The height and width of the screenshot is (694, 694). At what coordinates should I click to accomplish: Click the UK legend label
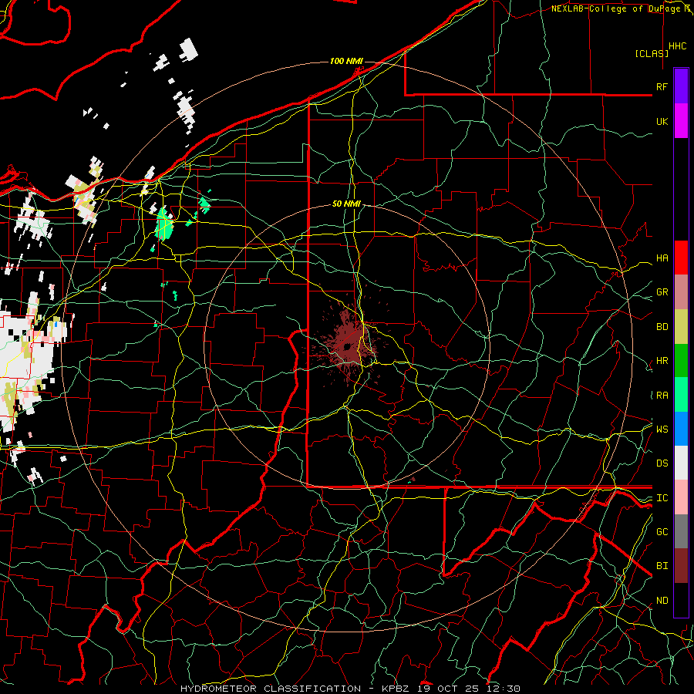(x=662, y=121)
